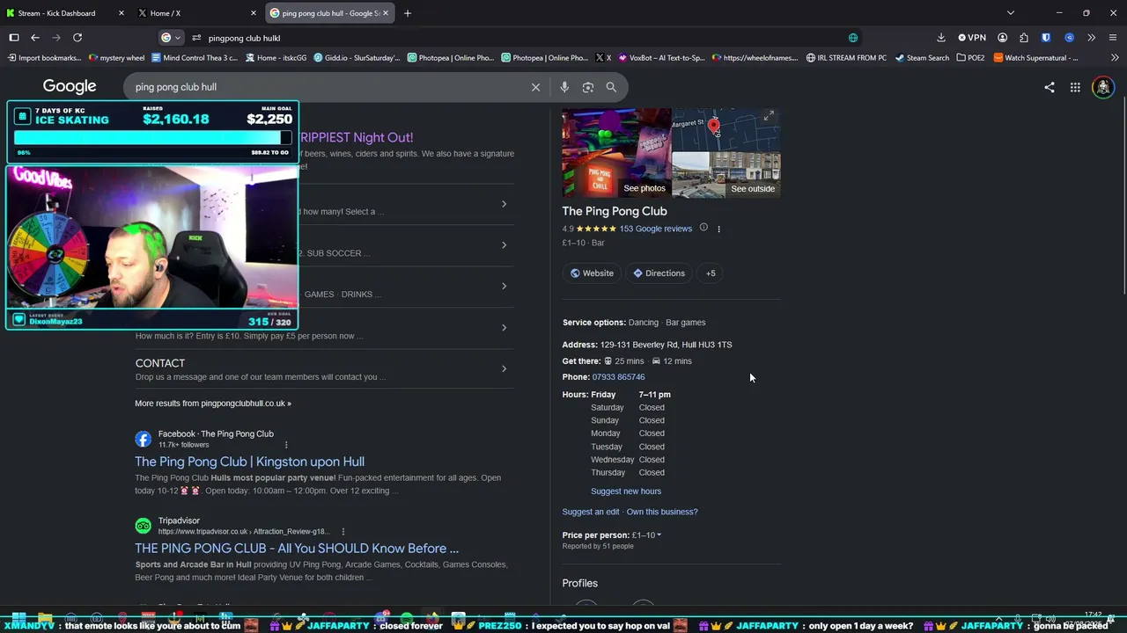The width and height of the screenshot is (1127, 633).
Task: Open the Website button for the club
Action: [x=592, y=273]
